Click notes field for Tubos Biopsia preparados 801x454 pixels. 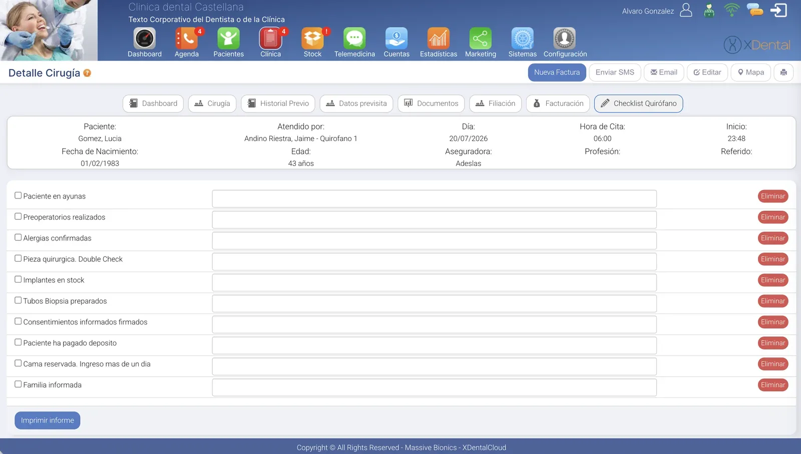(x=435, y=303)
